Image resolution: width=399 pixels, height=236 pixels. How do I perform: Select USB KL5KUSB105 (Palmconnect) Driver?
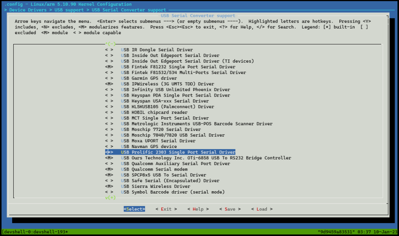point(159,107)
